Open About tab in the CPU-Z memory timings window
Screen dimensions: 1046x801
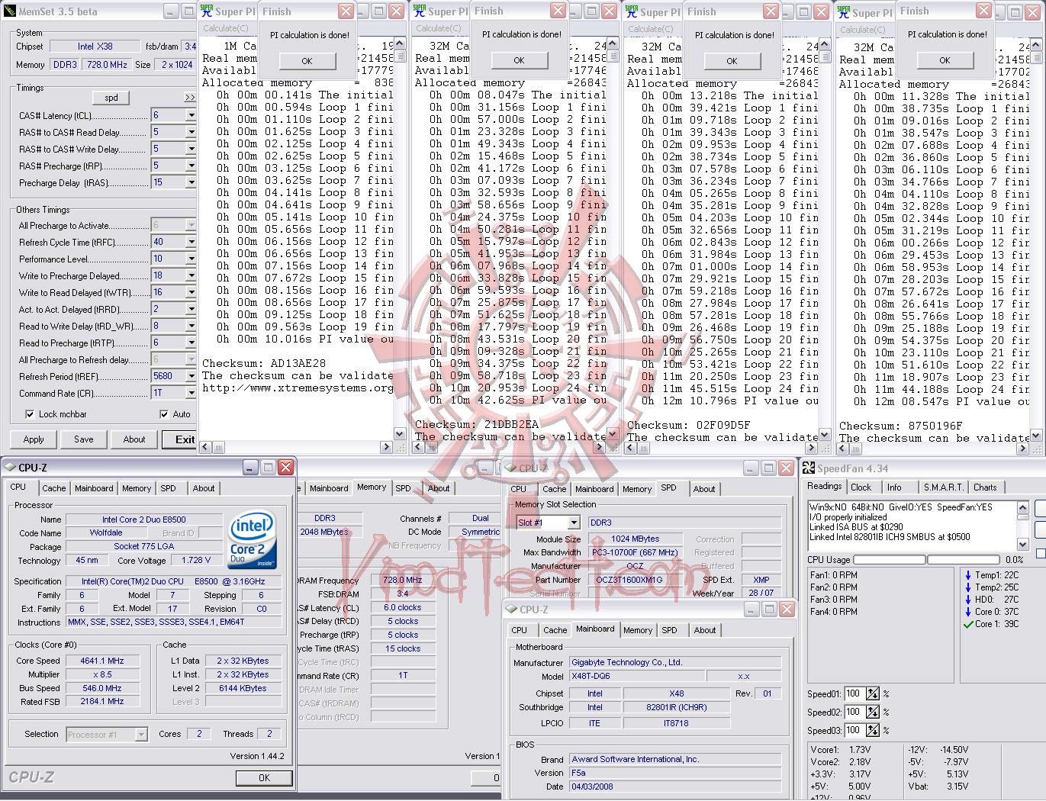coord(438,488)
